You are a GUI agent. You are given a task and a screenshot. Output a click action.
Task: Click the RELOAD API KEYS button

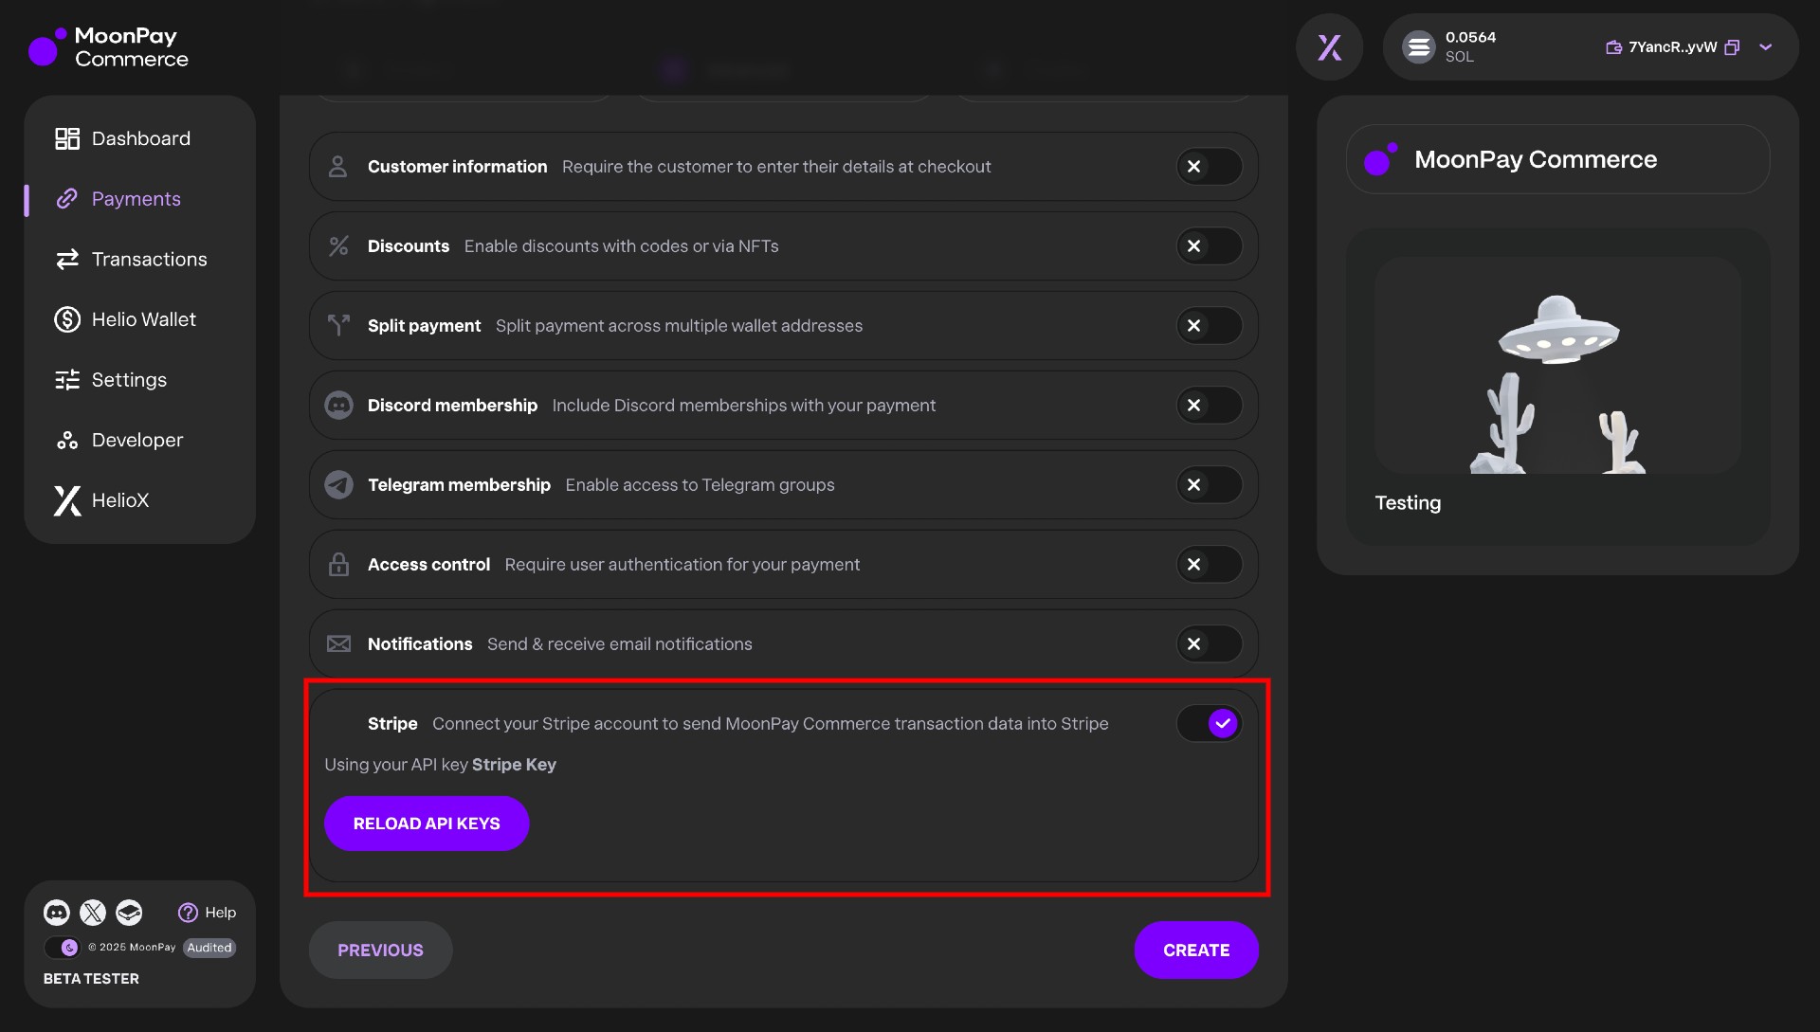point(427,824)
